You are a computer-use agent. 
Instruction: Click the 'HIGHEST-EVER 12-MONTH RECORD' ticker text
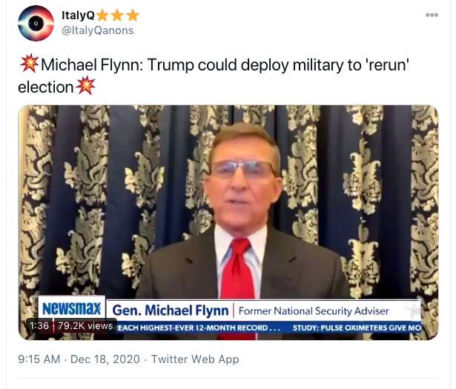pyautogui.click(x=200, y=327)
